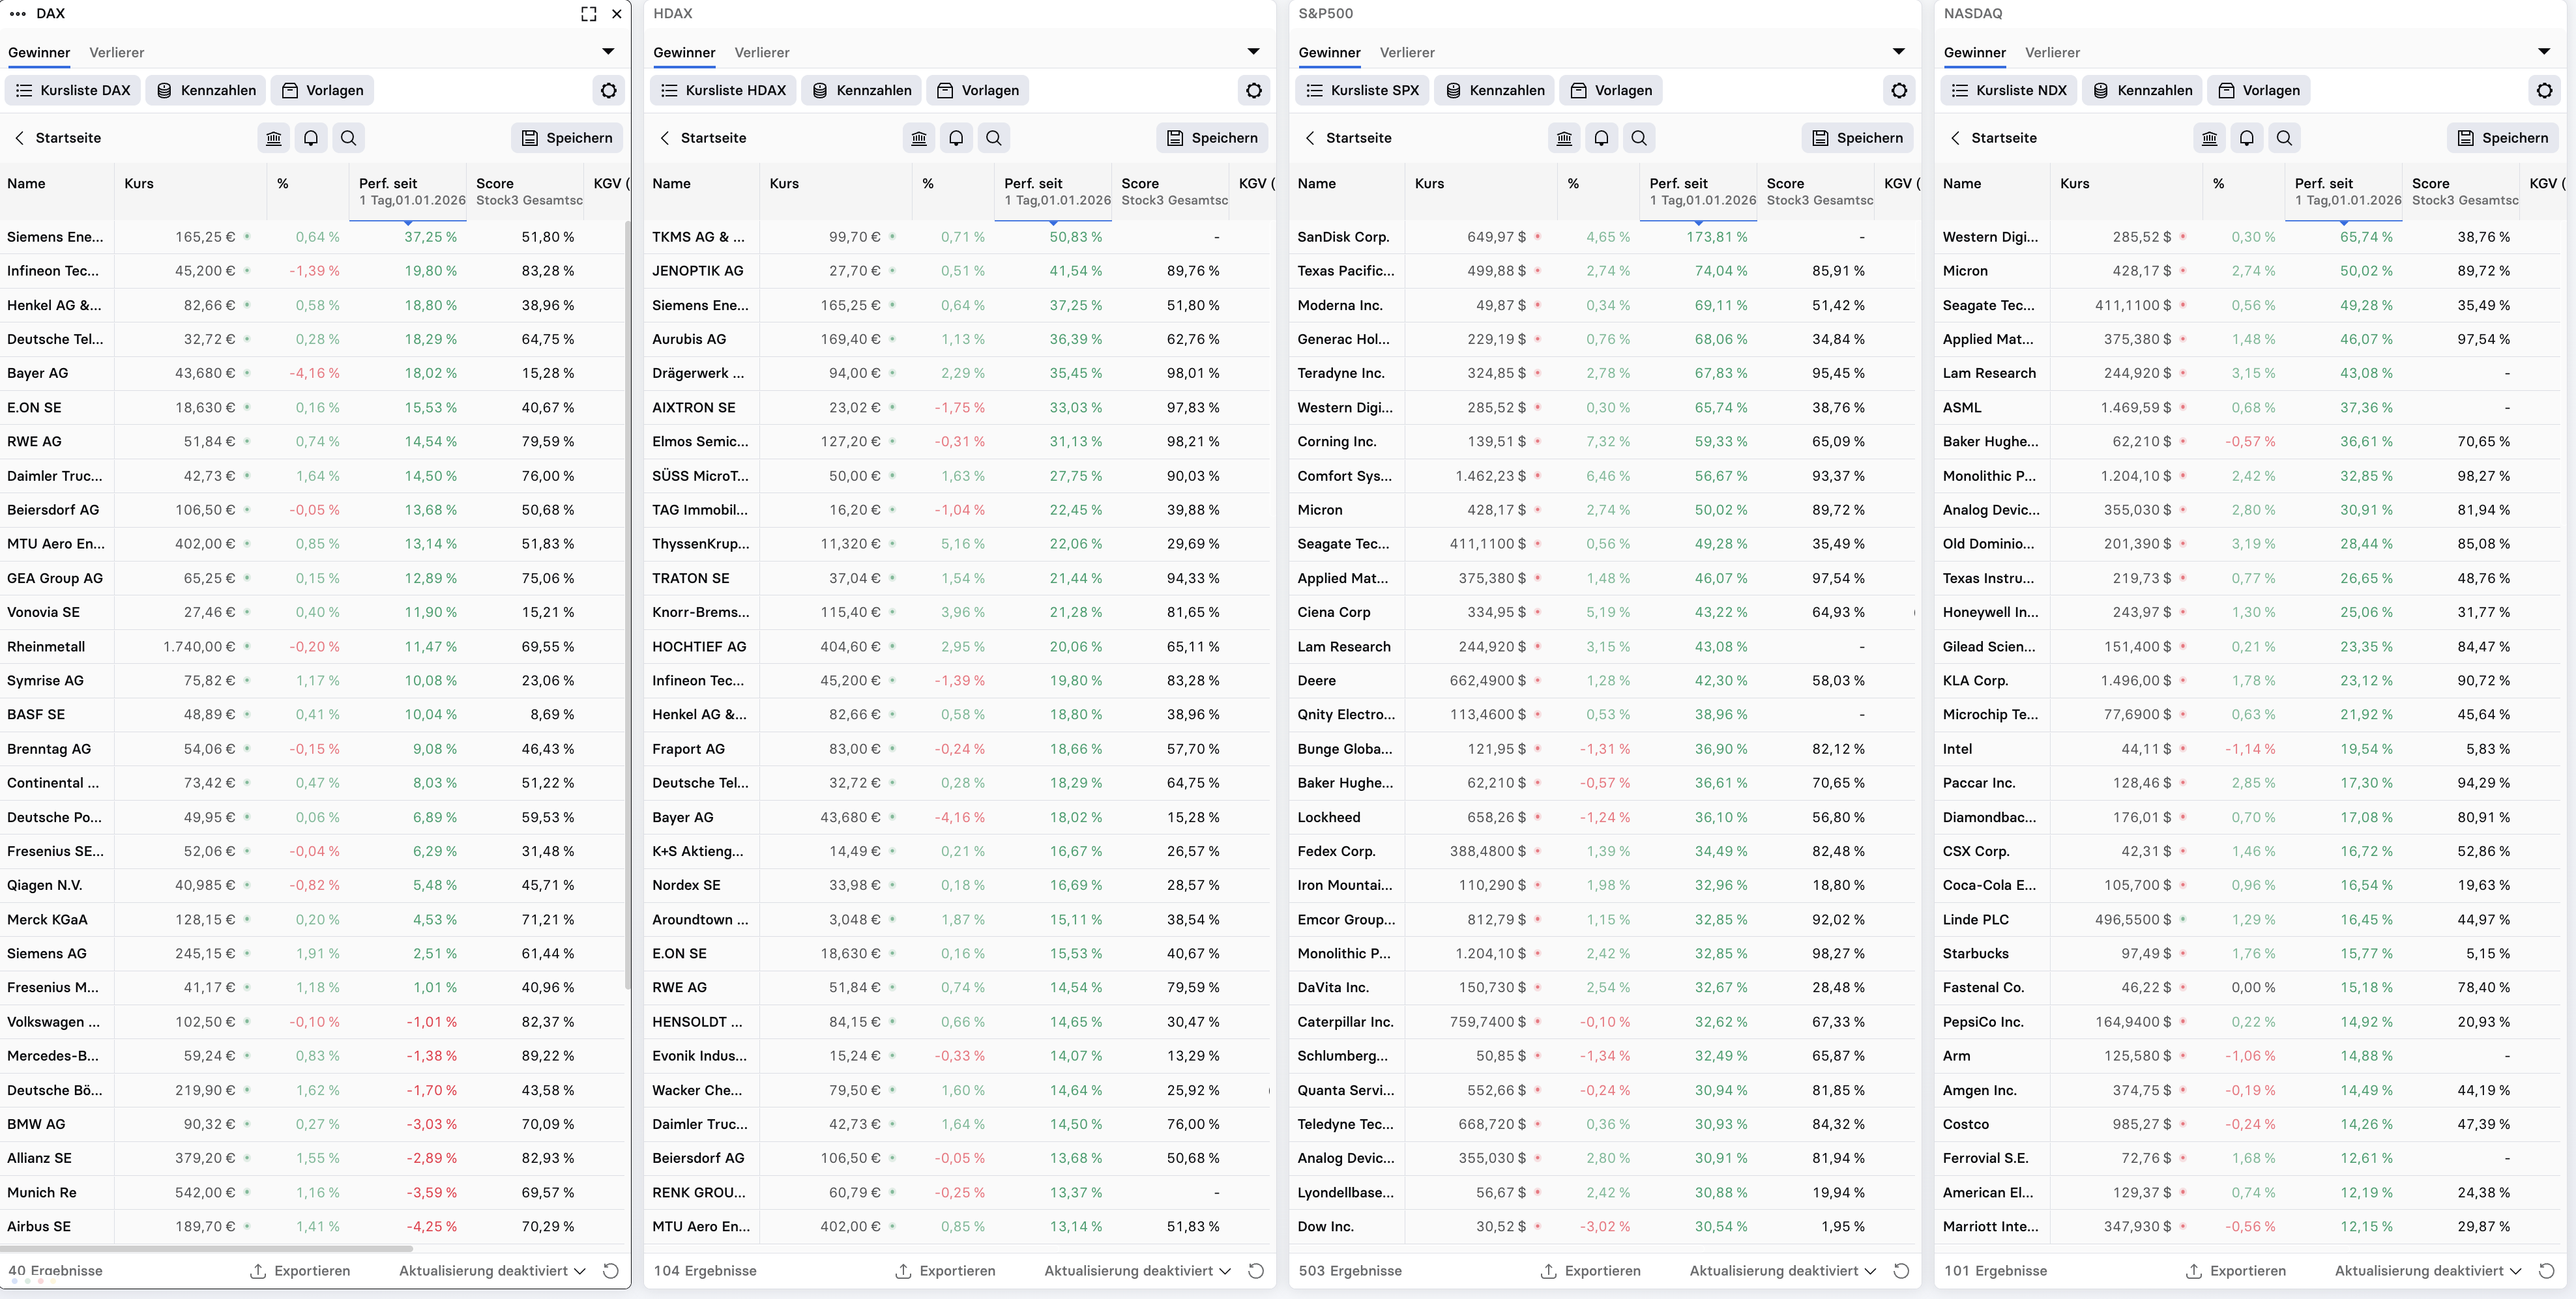The height and width of the screenshot is (1299, 2576).
Task: Select the Verlierer tab in NASDAQ panel
Action: coord(2052,53)
